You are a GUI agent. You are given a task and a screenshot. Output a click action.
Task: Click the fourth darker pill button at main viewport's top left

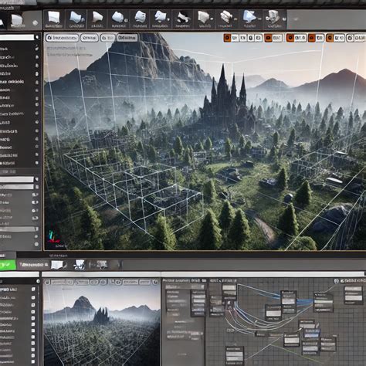click(127, 38)
